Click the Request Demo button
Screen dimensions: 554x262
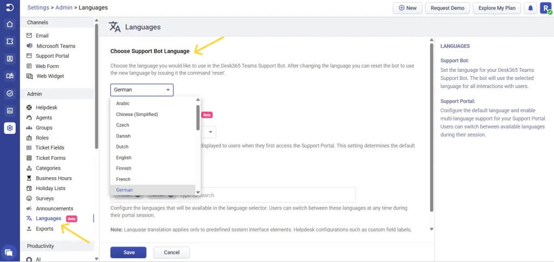(447, 8)
